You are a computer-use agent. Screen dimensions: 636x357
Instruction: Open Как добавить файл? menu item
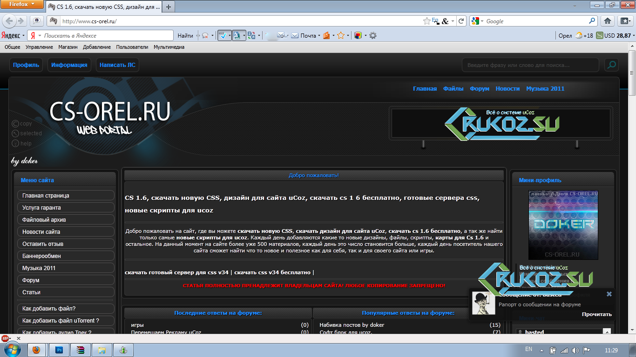pyautogui.click(x=66, y=309)
